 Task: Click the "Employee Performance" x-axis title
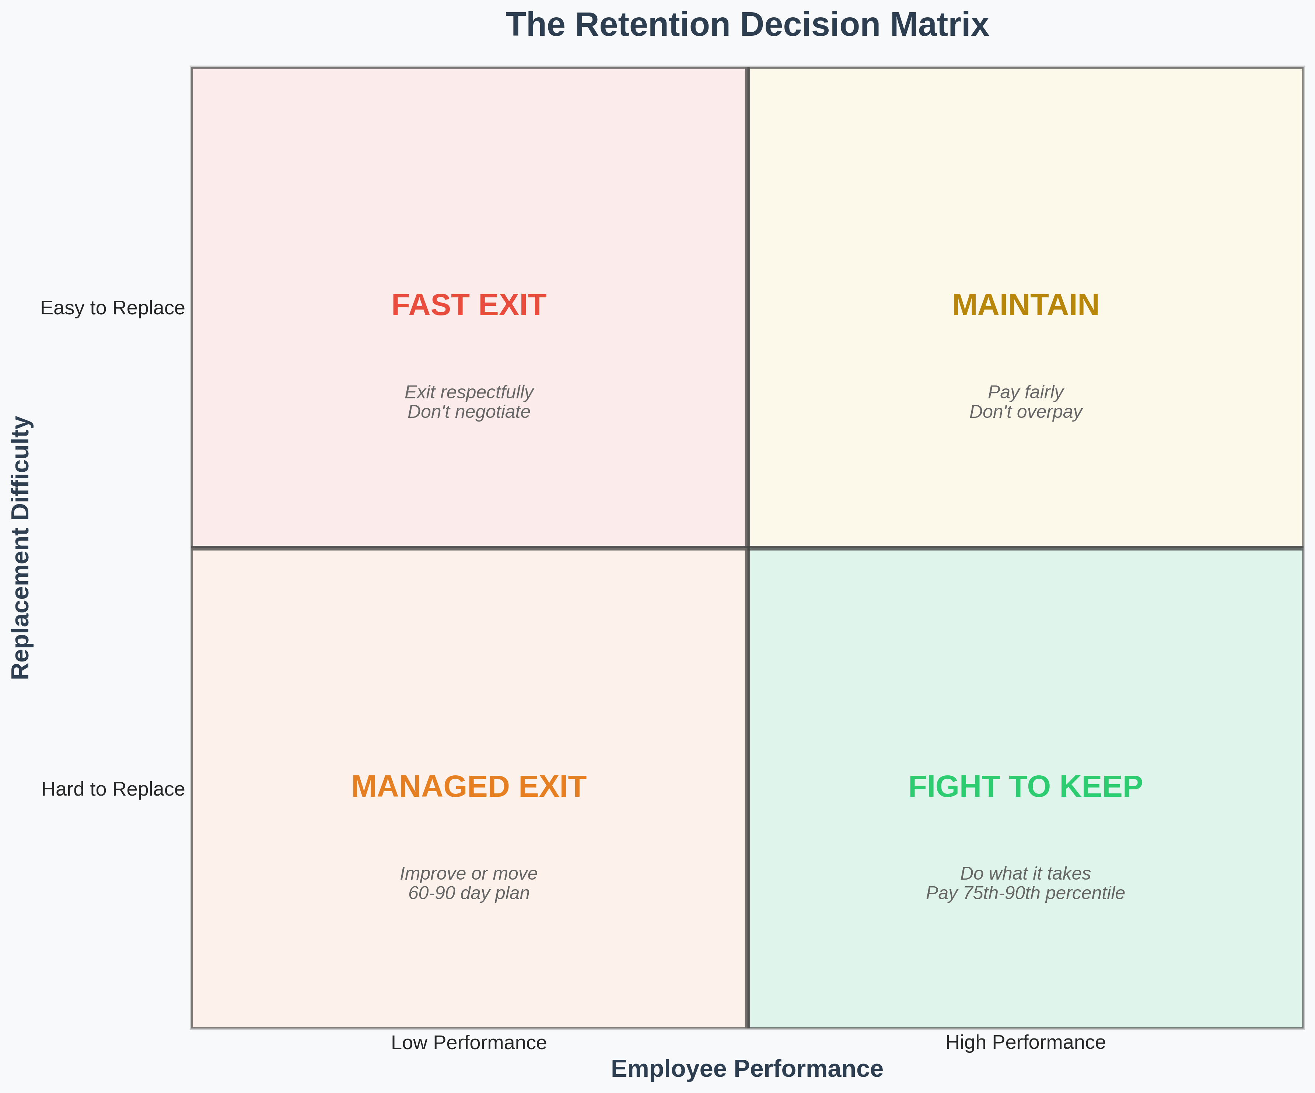[x=746, y=1069]
